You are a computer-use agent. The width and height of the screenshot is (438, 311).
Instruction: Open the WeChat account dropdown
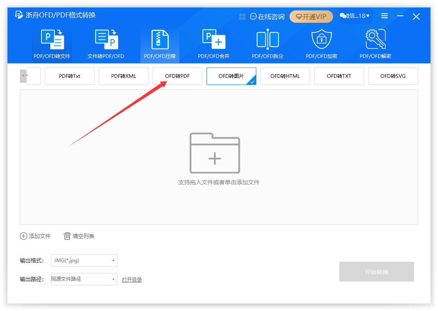pos(355,16)
